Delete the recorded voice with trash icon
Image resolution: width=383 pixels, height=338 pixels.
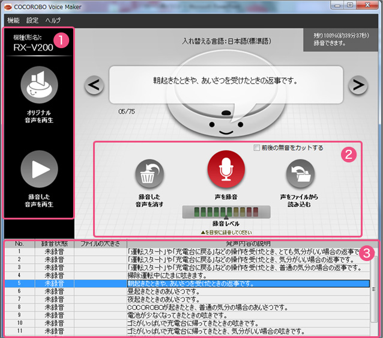coord(148,173)
